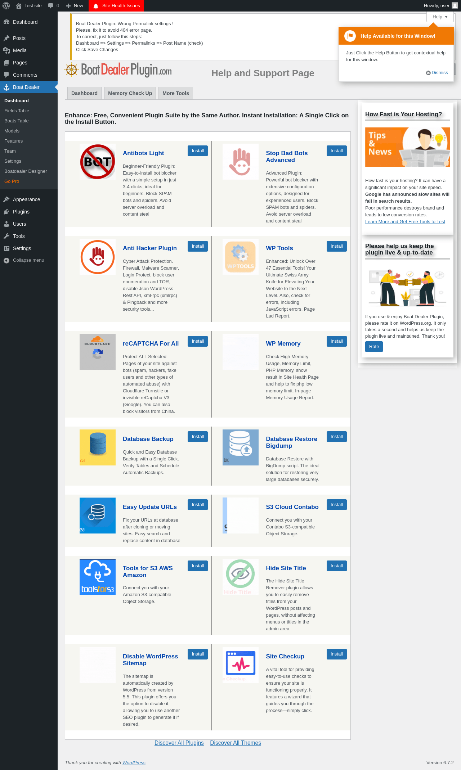461x770 pixels.
Task: Install the WP Tools plugin
Action: [337, 246]
